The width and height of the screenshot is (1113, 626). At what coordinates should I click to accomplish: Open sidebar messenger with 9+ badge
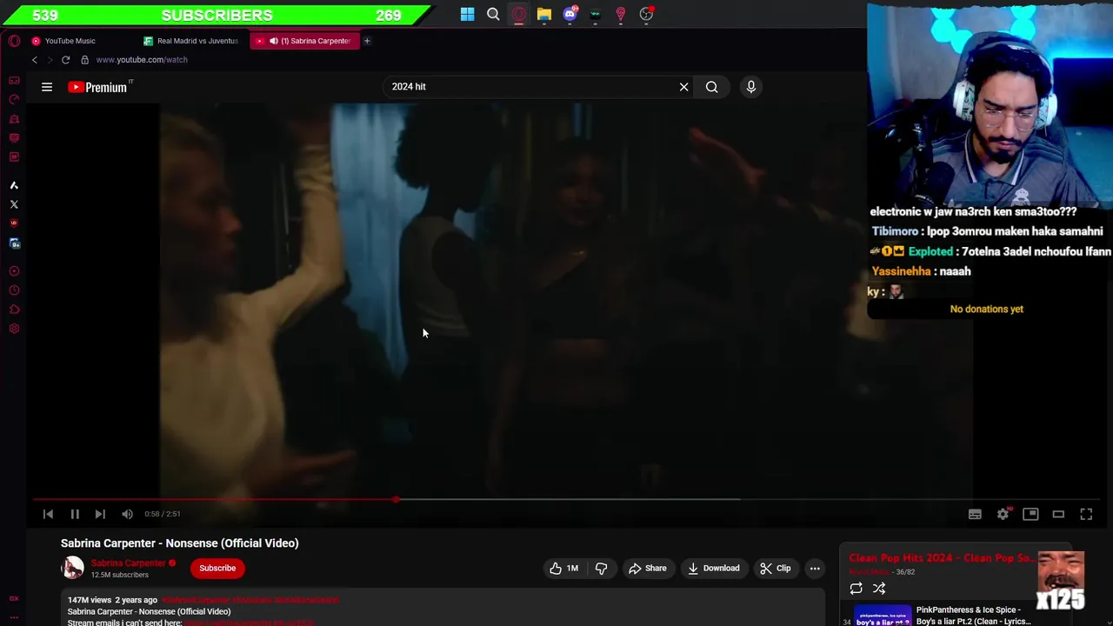click(x=14, y=243)
